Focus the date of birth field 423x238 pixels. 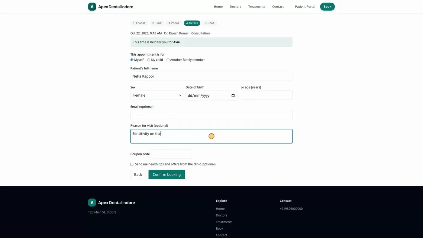(211, 95)
